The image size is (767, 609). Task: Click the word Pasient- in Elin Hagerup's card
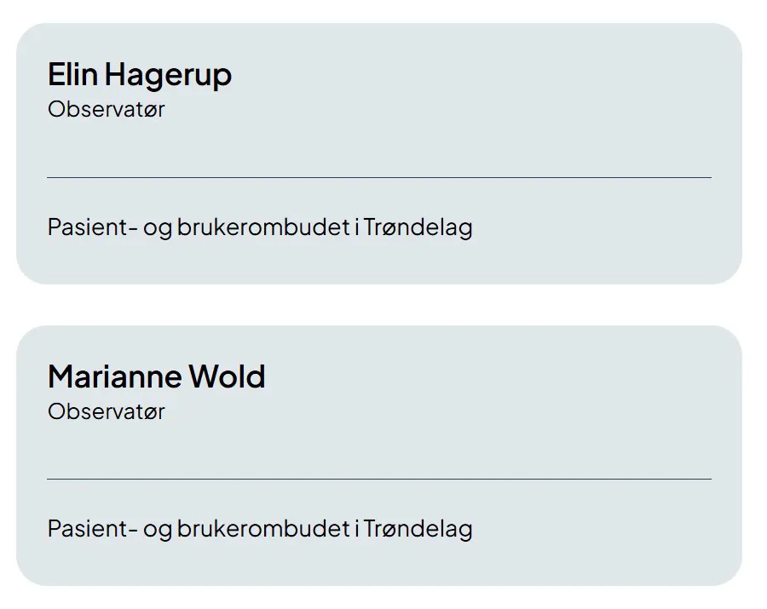click(92, 227)
